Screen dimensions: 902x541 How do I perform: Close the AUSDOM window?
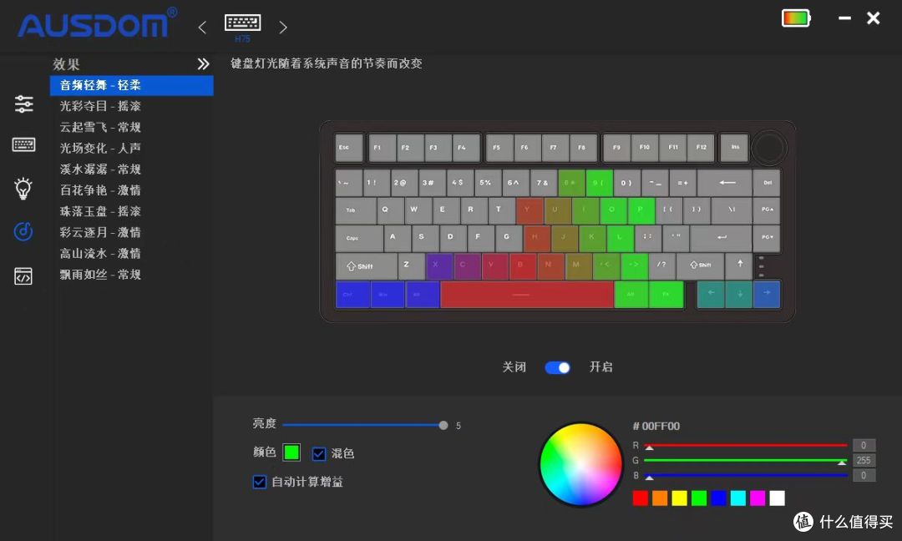pyautogui.click(x=874, y=18)
